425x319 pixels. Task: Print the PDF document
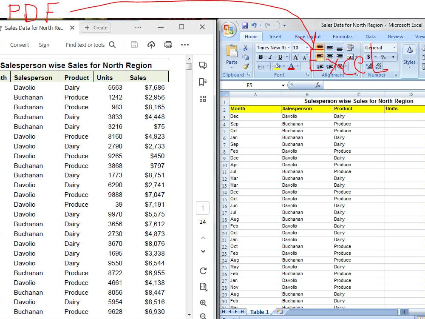pyautogui.click(x=168, y=45)
